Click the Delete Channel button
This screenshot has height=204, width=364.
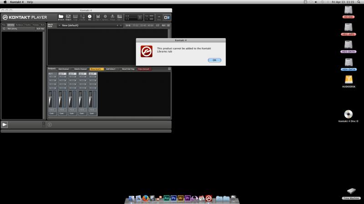(x=81, y=69)
